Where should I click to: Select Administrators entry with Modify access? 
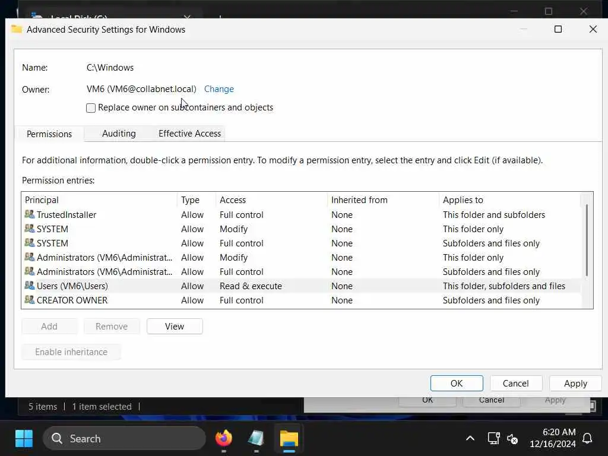(x=301, y=258)
